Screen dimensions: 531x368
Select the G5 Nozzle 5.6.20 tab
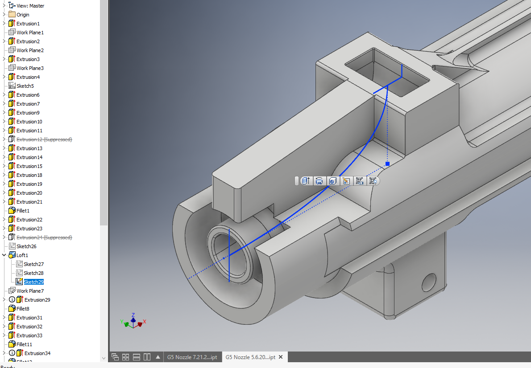[250, 356]
